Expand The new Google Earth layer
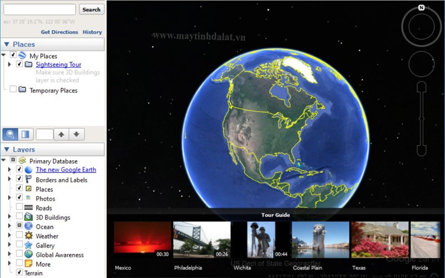The image size is (445, 278). 9,170
